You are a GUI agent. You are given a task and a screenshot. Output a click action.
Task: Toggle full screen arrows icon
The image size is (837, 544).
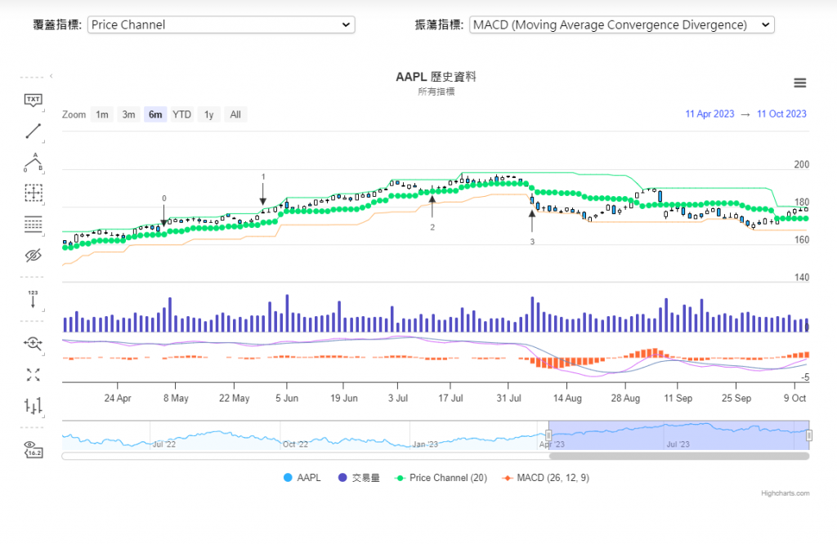point(33,375)
